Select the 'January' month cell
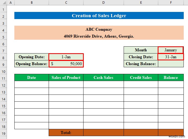 [171, 50]
